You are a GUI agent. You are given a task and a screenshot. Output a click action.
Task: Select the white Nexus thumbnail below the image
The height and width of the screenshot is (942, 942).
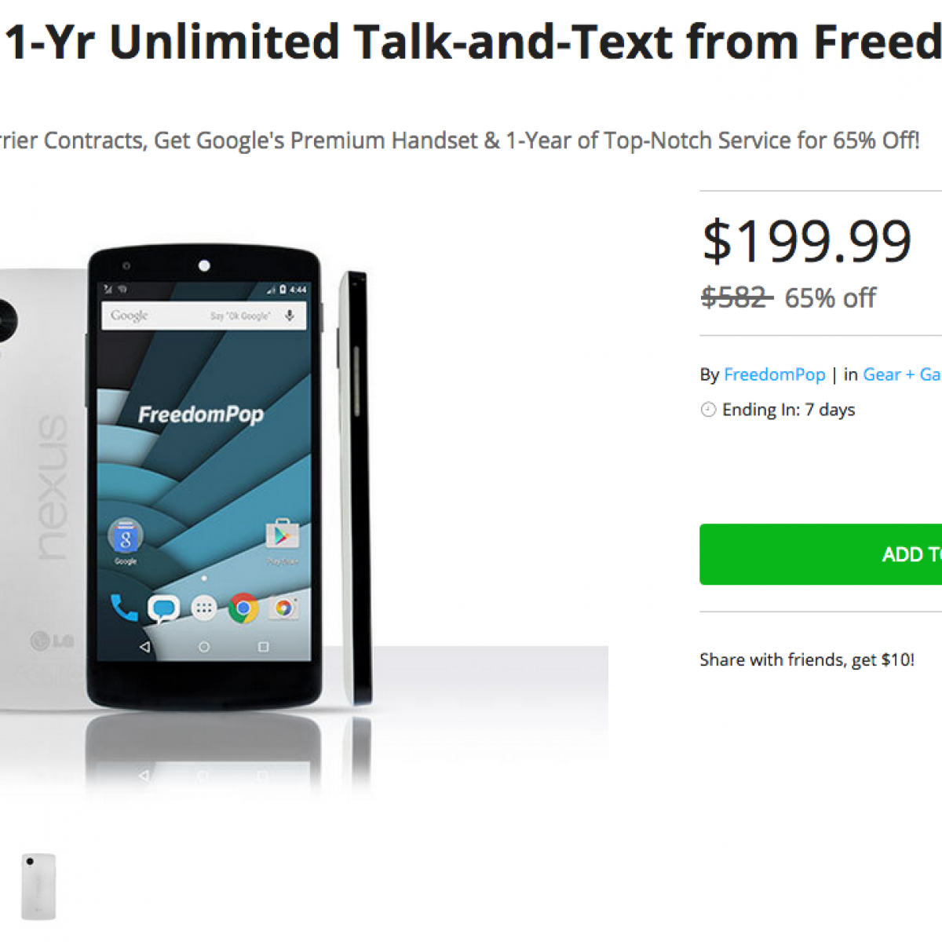click(38, 886)
